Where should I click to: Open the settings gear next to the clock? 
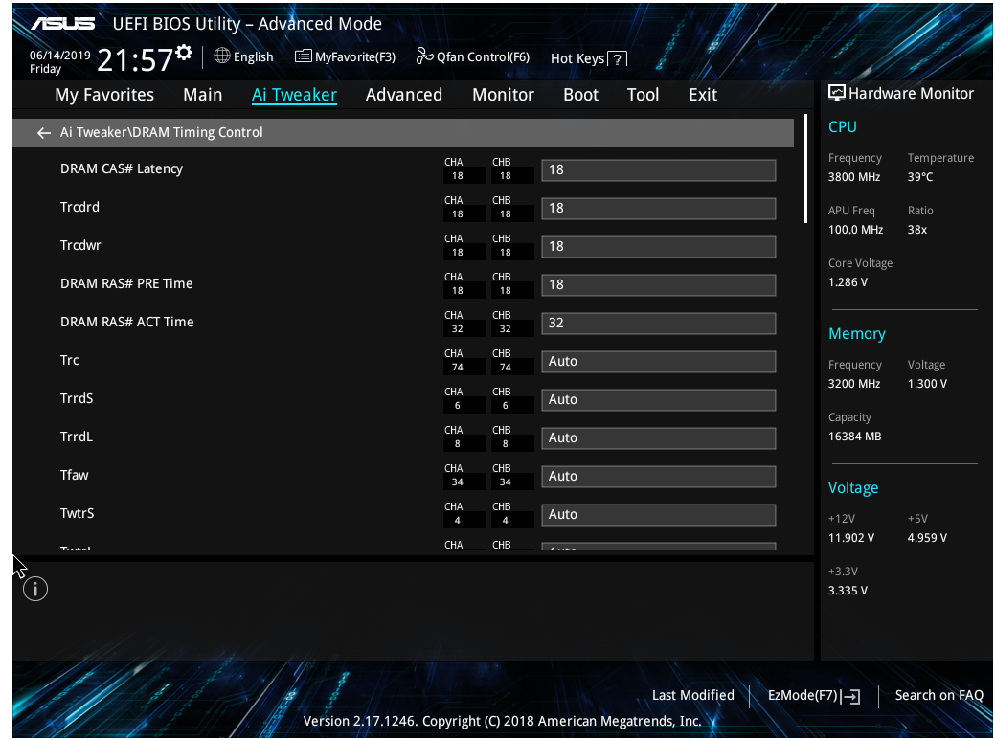pos(184,52)
